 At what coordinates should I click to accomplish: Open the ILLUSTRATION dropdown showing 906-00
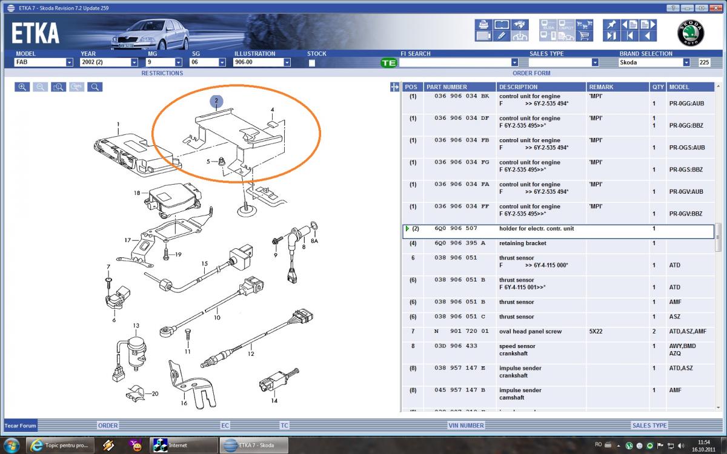click(x=287, y=62)
